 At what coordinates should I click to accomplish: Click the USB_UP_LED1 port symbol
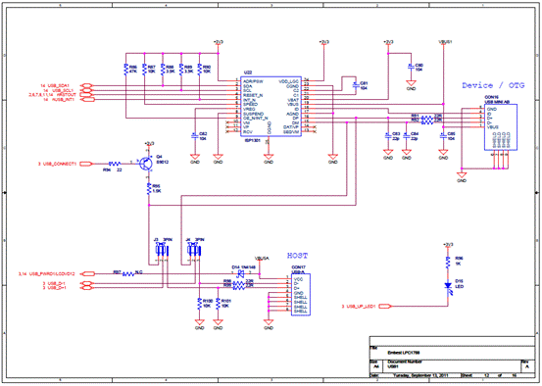[385, 307]
